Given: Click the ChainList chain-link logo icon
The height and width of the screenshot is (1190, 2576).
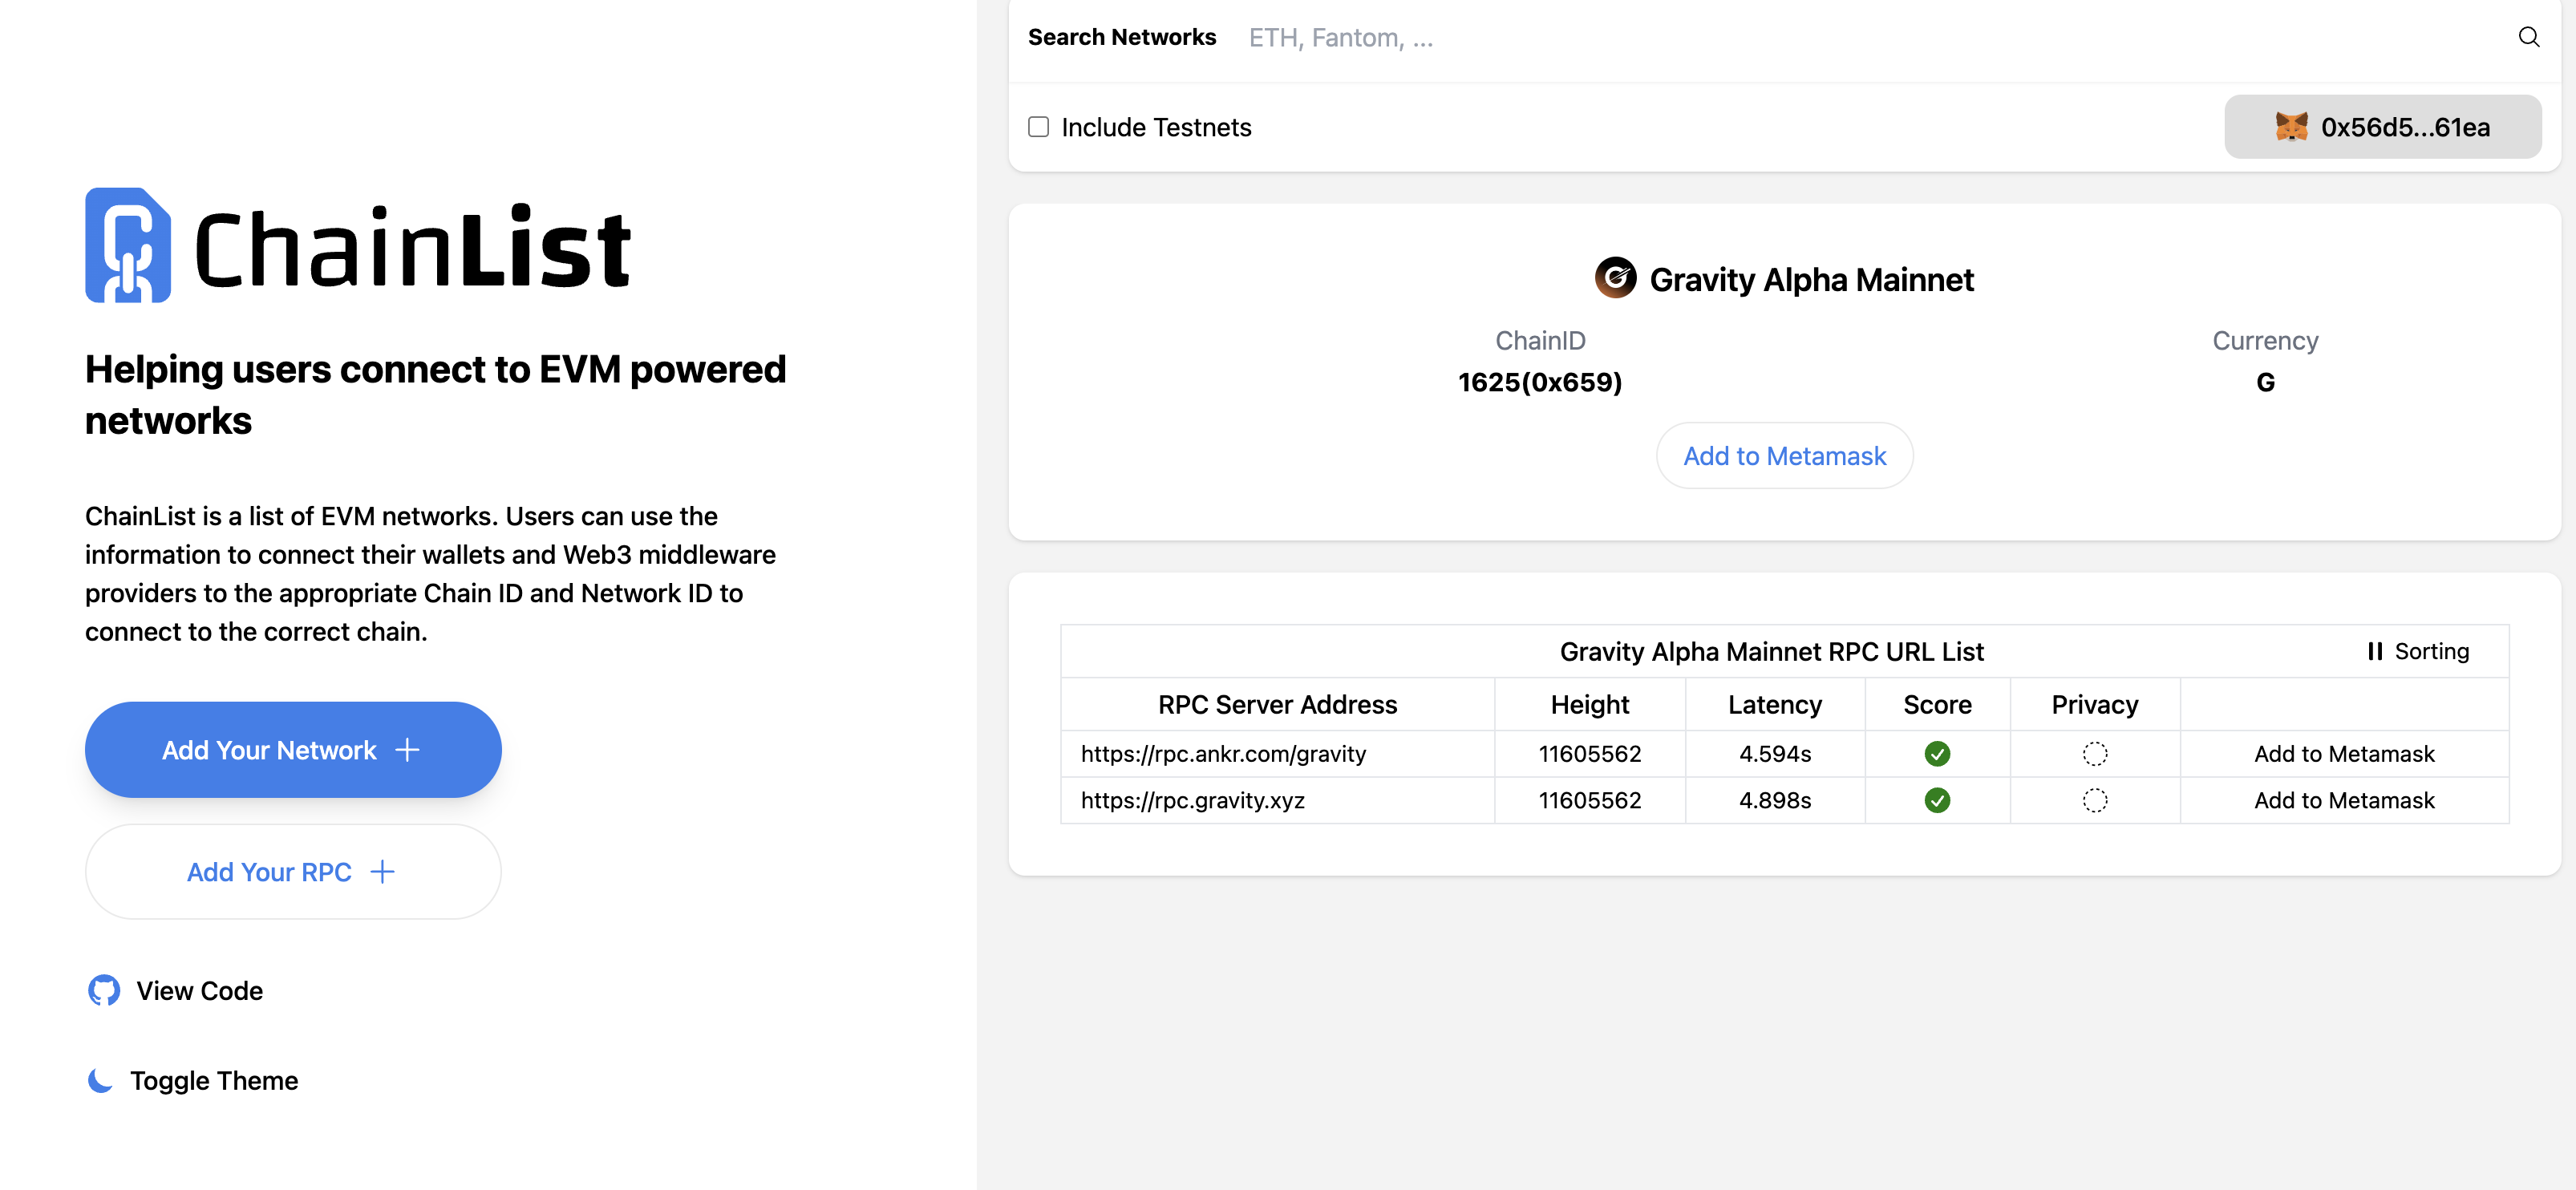Looking at the screenshot, I should [x=128, y=245].
